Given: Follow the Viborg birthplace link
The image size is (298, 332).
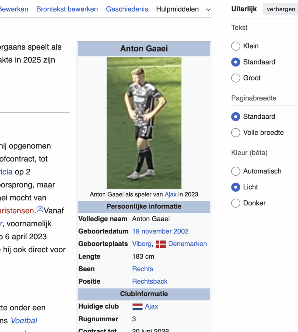Looking at the screenshot, I should (142, 243).
